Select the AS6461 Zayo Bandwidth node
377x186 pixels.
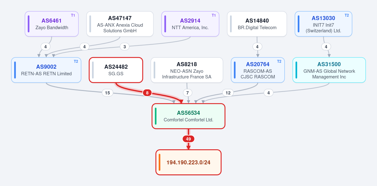[52, 24]
